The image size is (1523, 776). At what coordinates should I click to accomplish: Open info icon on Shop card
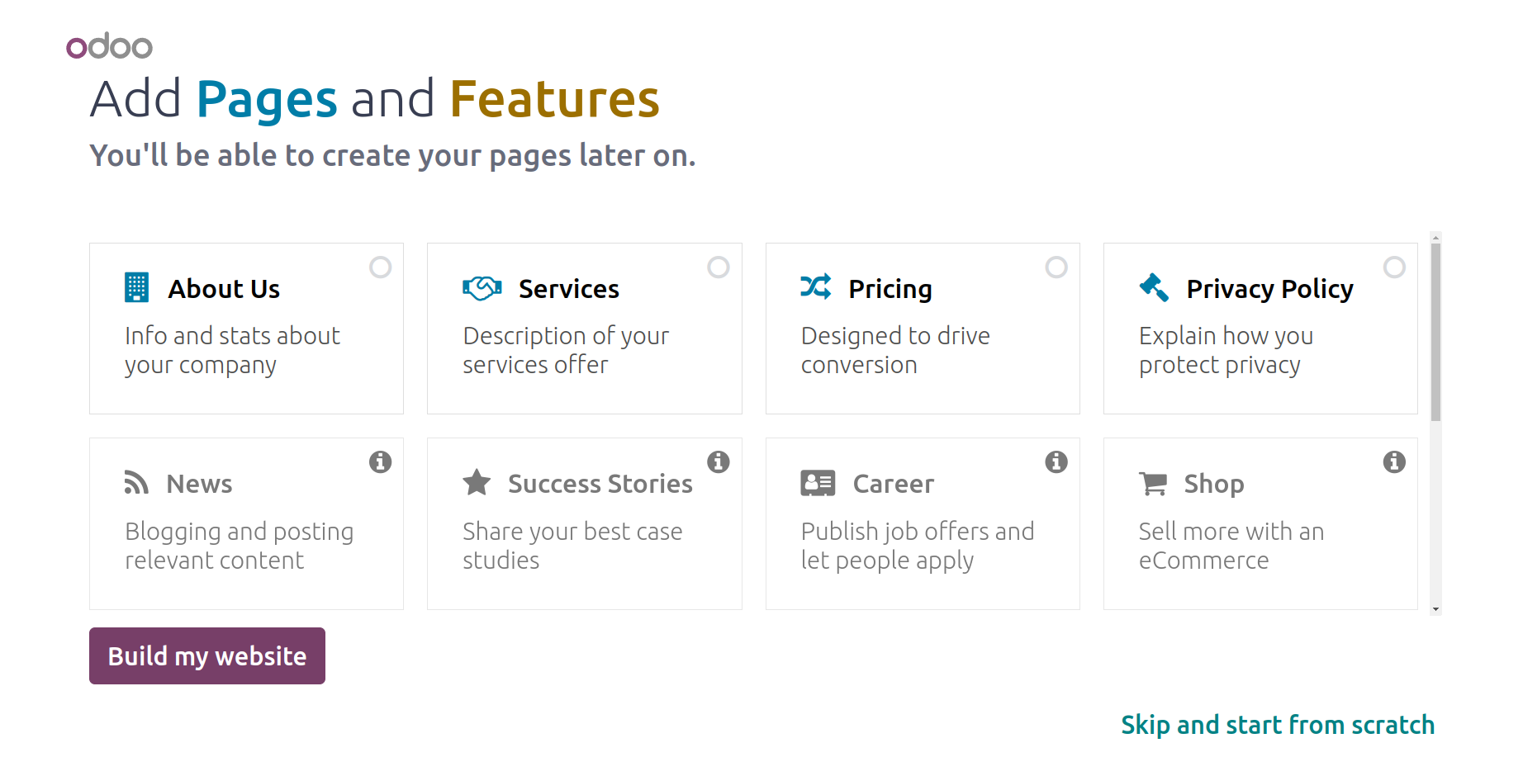coord(1394,461)
